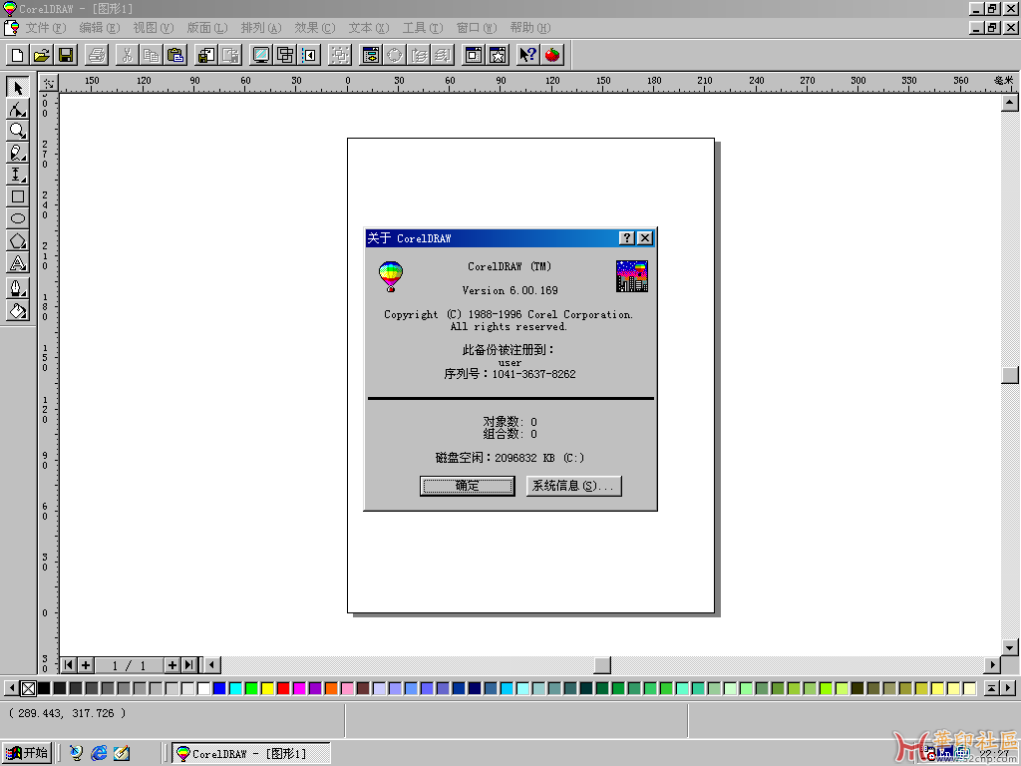This screenshot has height=766, width=1021.
Task: Pick the red swatch in palette
Action: click(x=283, y=688)
